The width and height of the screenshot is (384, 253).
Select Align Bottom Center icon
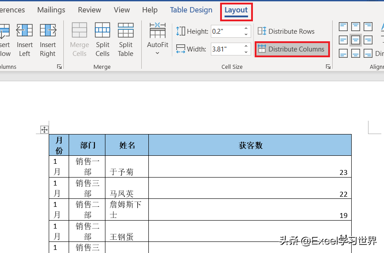(x=355, y=53)
